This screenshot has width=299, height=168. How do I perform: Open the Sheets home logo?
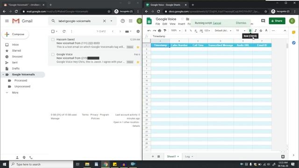(x=149, y=21)
